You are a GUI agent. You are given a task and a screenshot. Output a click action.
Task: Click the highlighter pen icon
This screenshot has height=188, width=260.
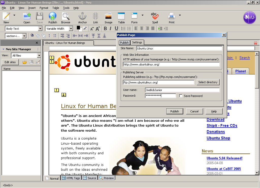(x=85, y=28)
